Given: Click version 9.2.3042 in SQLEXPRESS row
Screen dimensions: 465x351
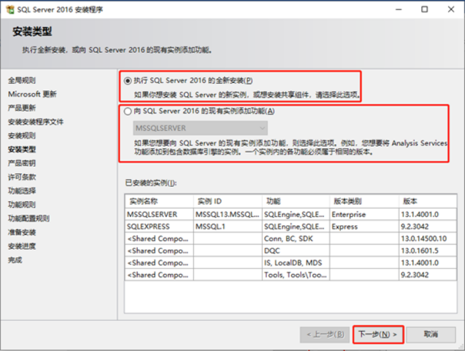Looking at the screenshot, I should tap(427, 226).
